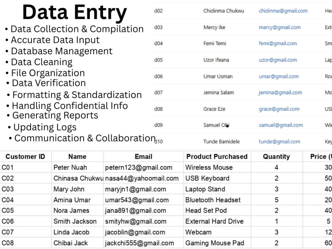
Task: Open the samuel@gmail.com email link
Action: point(281,125)
